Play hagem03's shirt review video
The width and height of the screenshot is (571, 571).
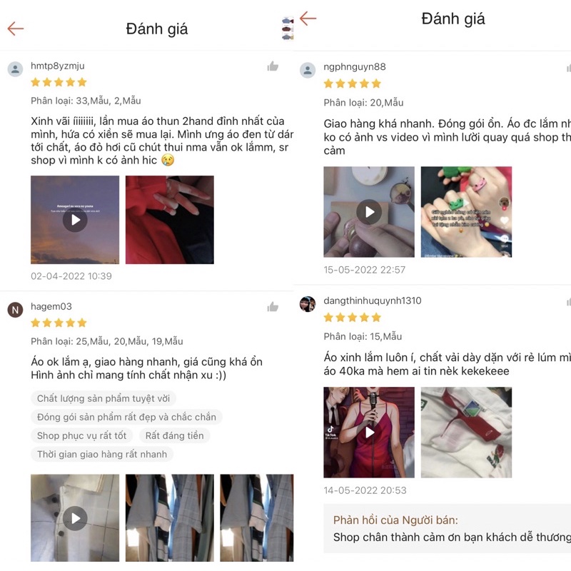click(x=75, y=518)
